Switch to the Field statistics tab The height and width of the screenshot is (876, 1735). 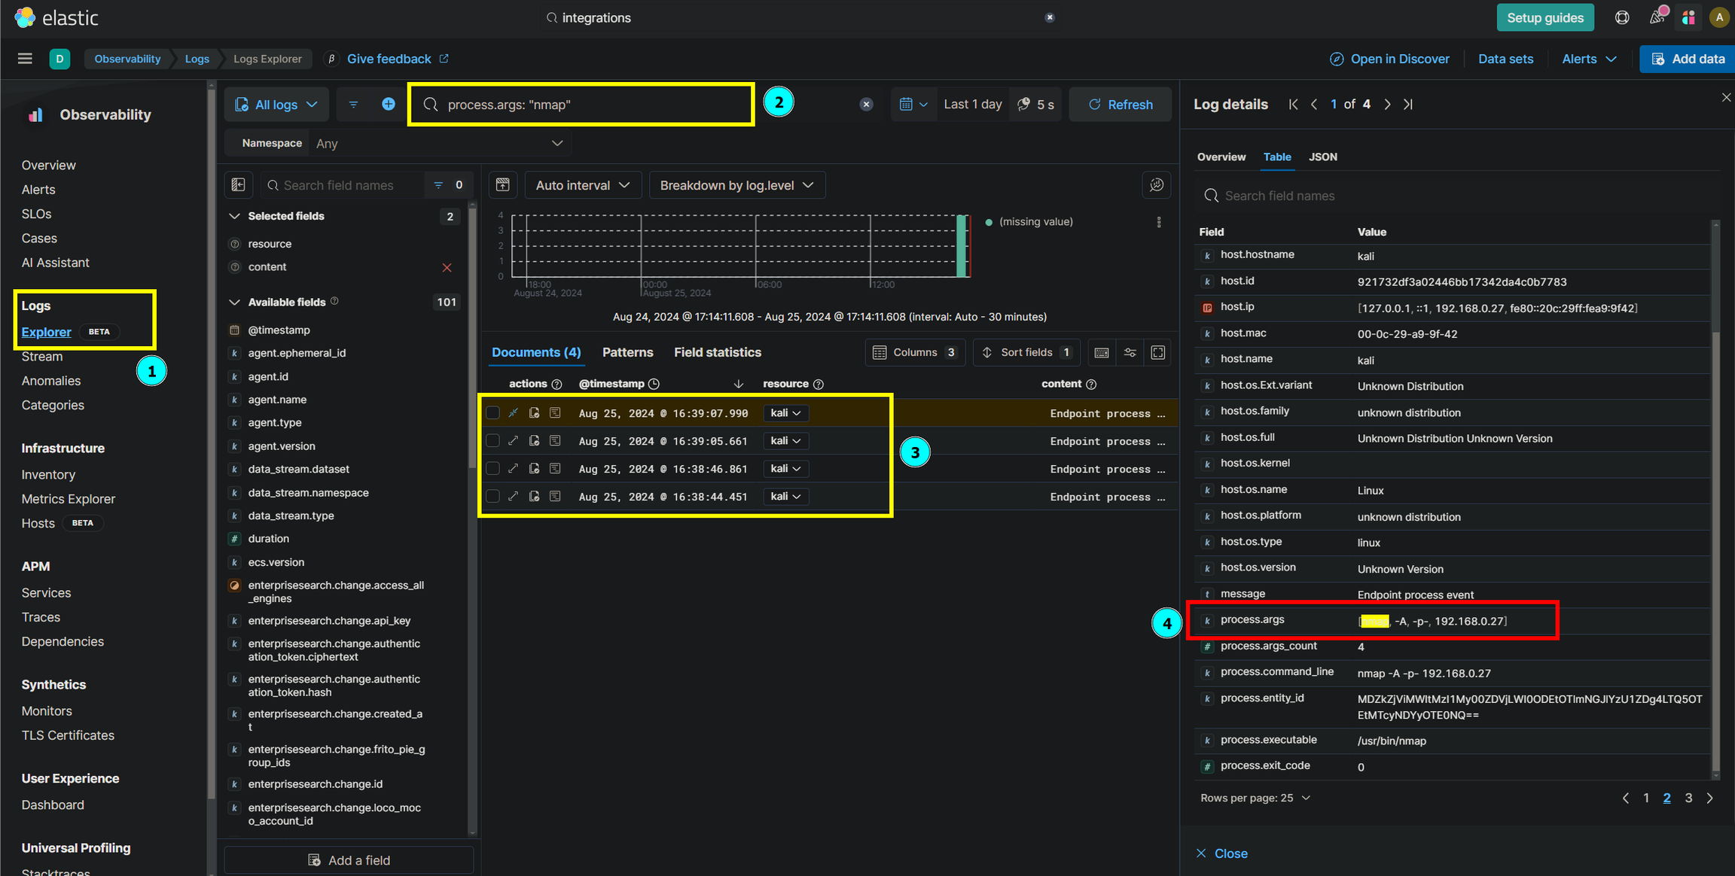(x=718, y=352)
